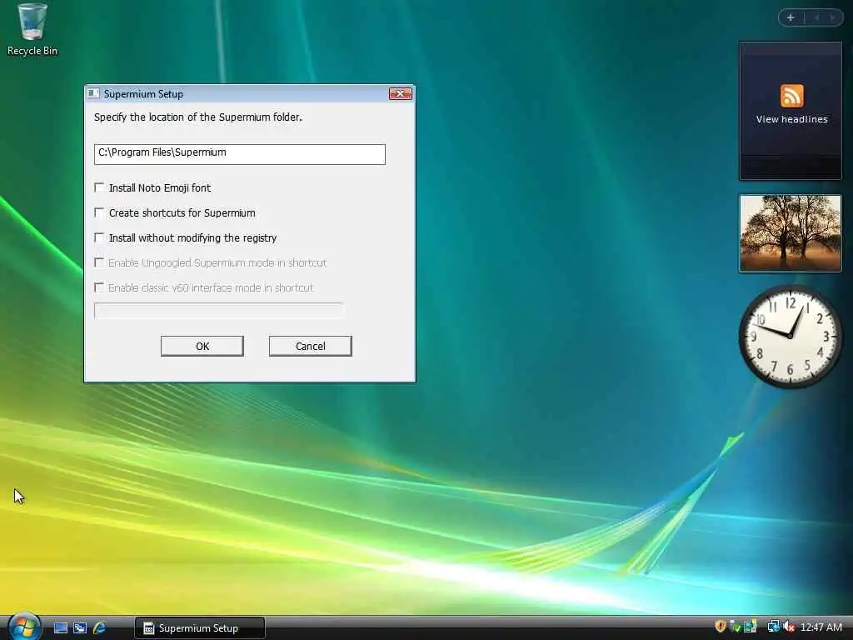Screen dimensions: 853x640
Task: Click the Windows Sidebar tray icon
Action: click(x=751, y=627)
